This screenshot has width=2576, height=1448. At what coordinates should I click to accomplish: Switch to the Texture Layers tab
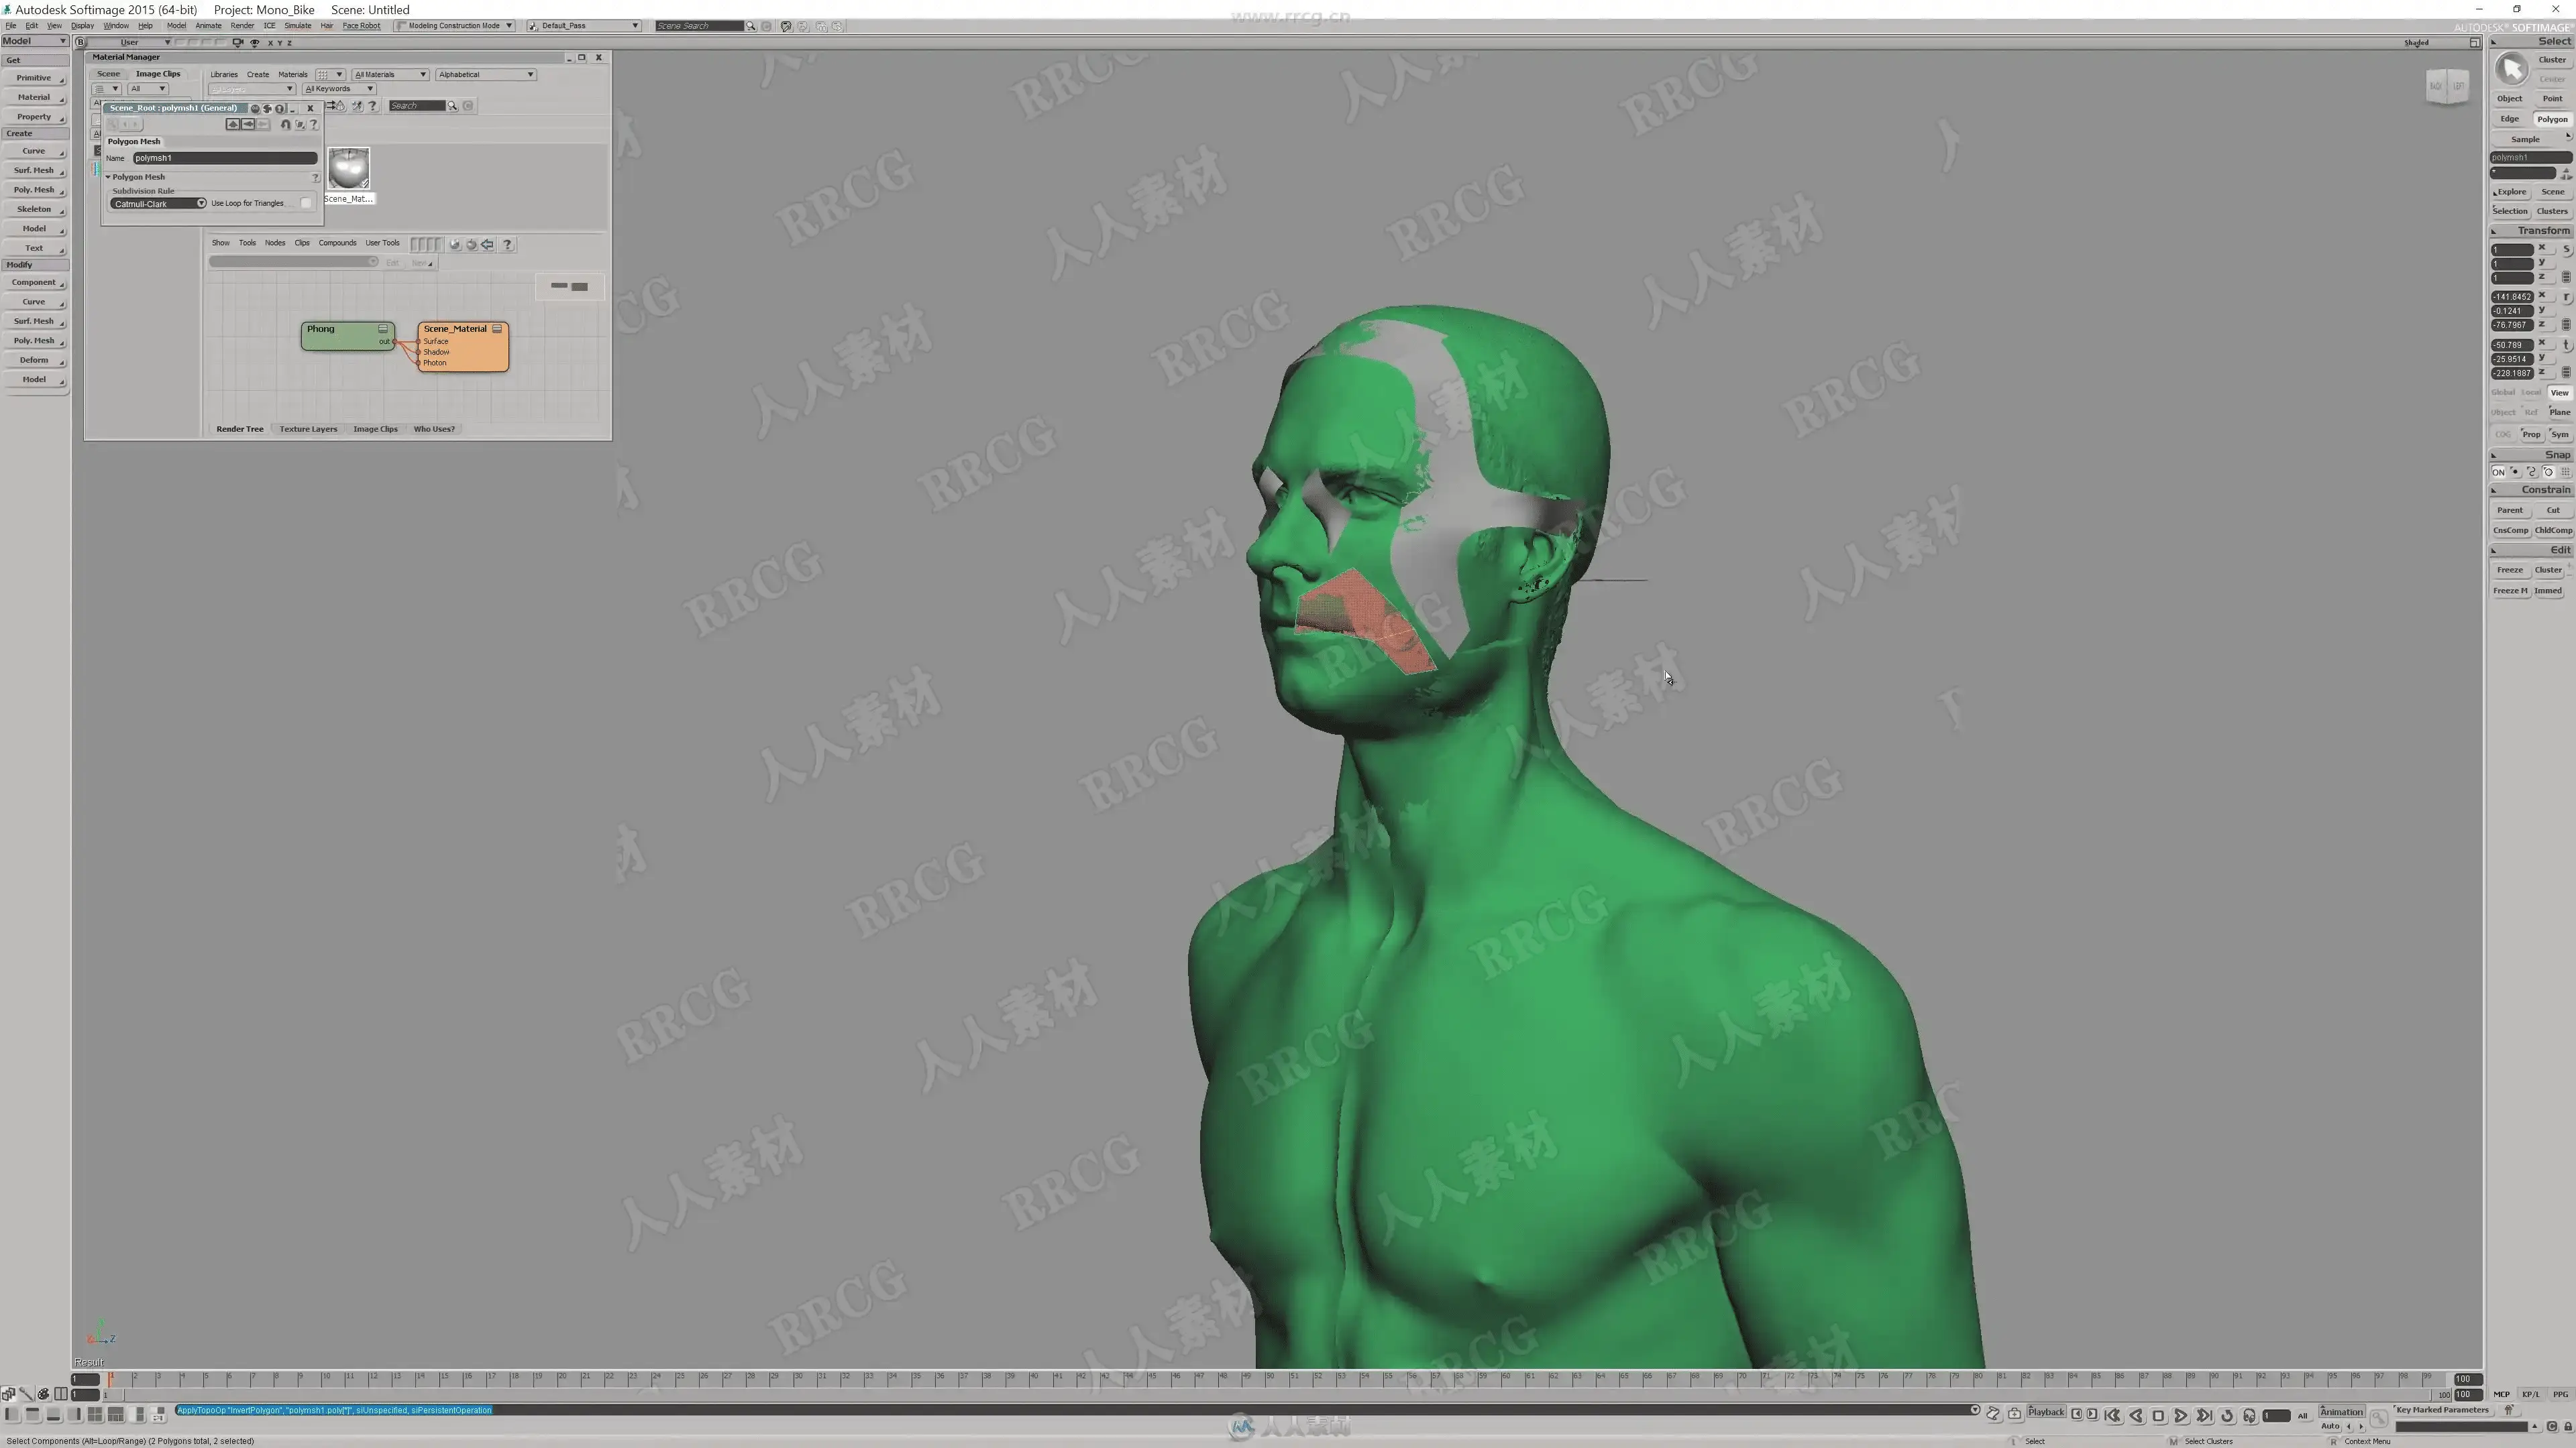pyautogui.click(x=308, y=430)
